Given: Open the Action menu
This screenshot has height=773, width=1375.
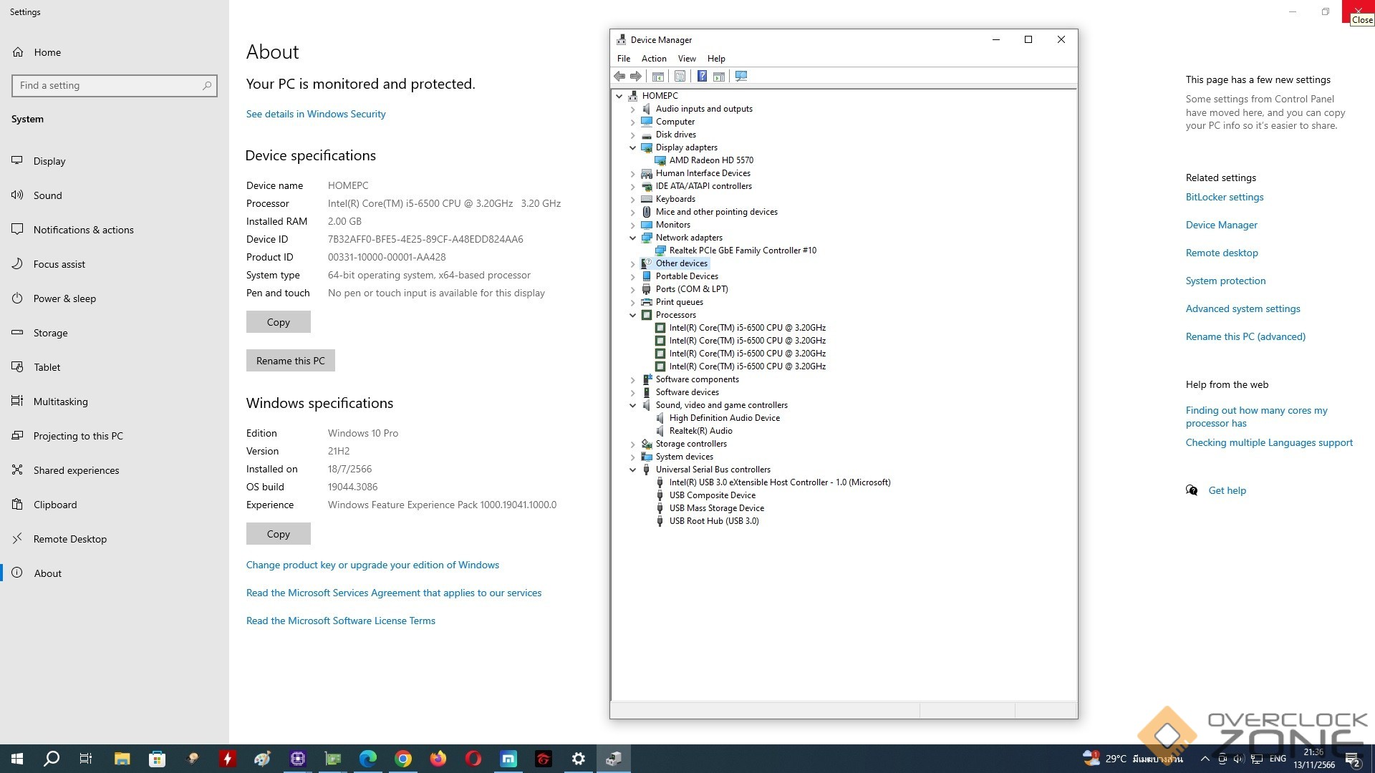Looking at the screenshot, I should click(x=653, y=59).
